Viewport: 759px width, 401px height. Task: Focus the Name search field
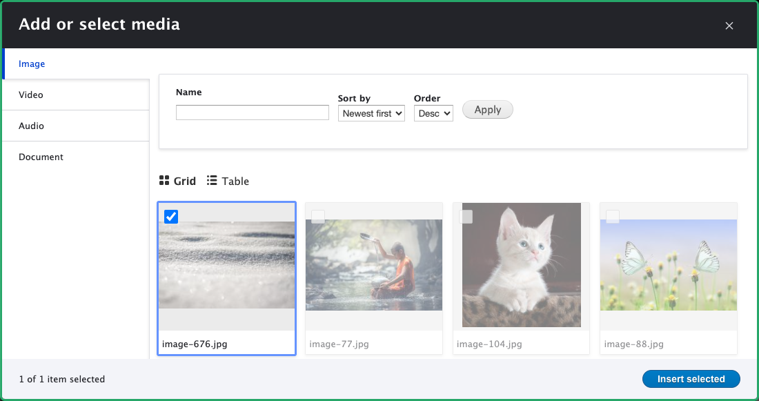[253, 113]
